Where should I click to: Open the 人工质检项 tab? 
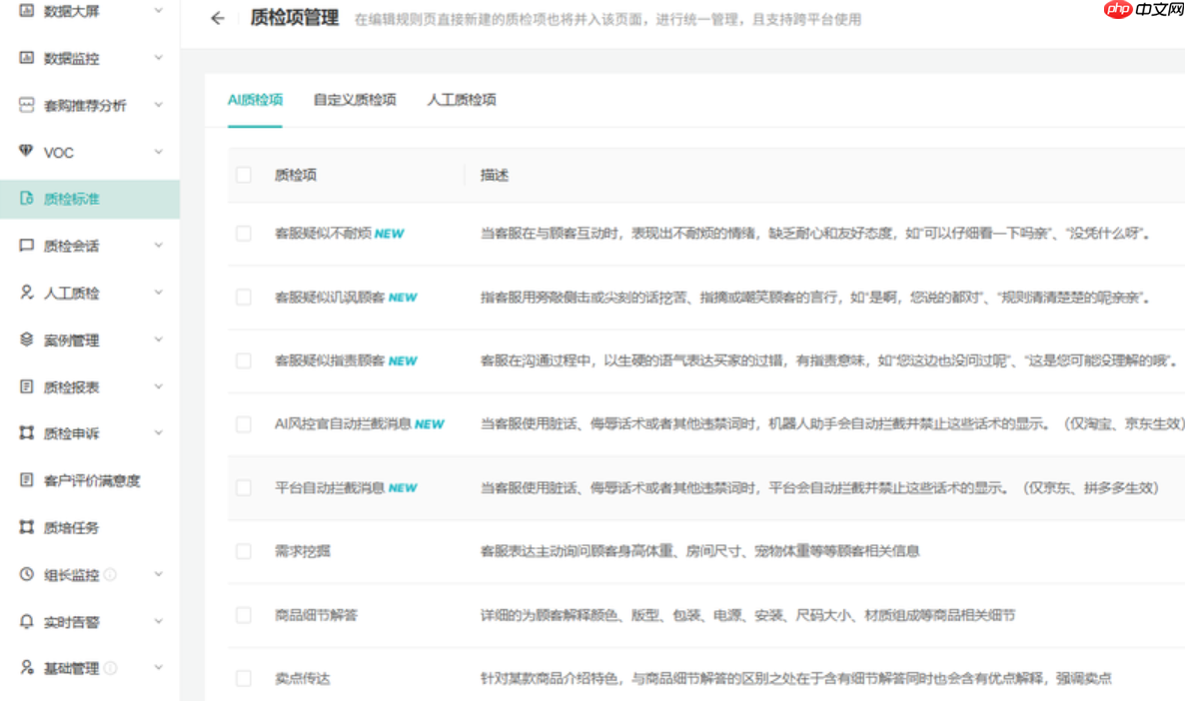coord(461,101)
